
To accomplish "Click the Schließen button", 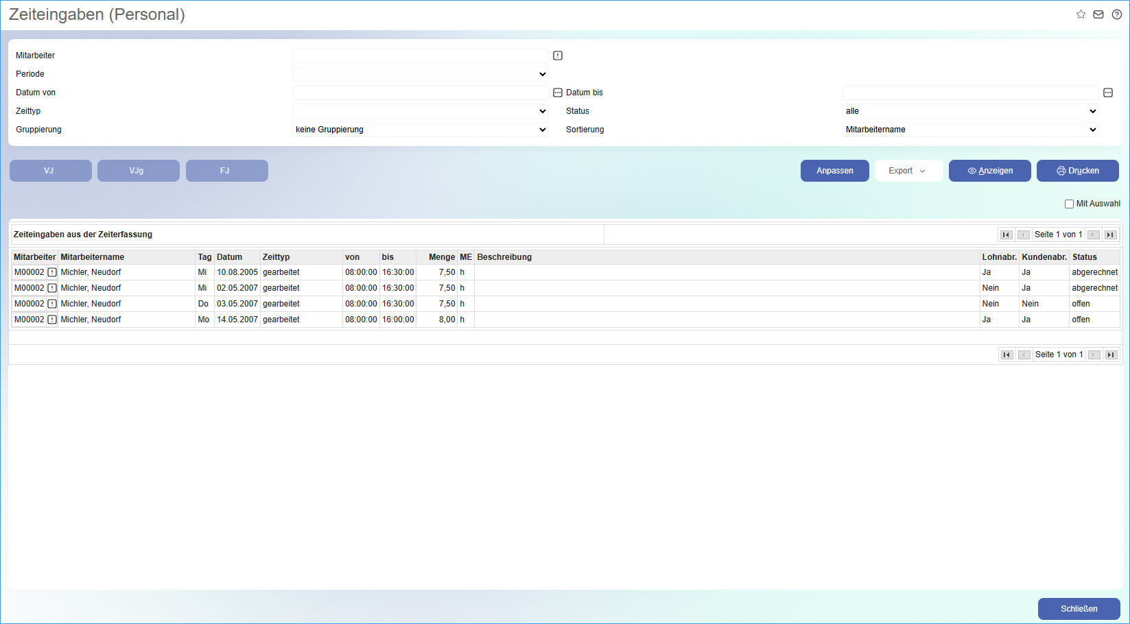I will [x=1079, y=609].
